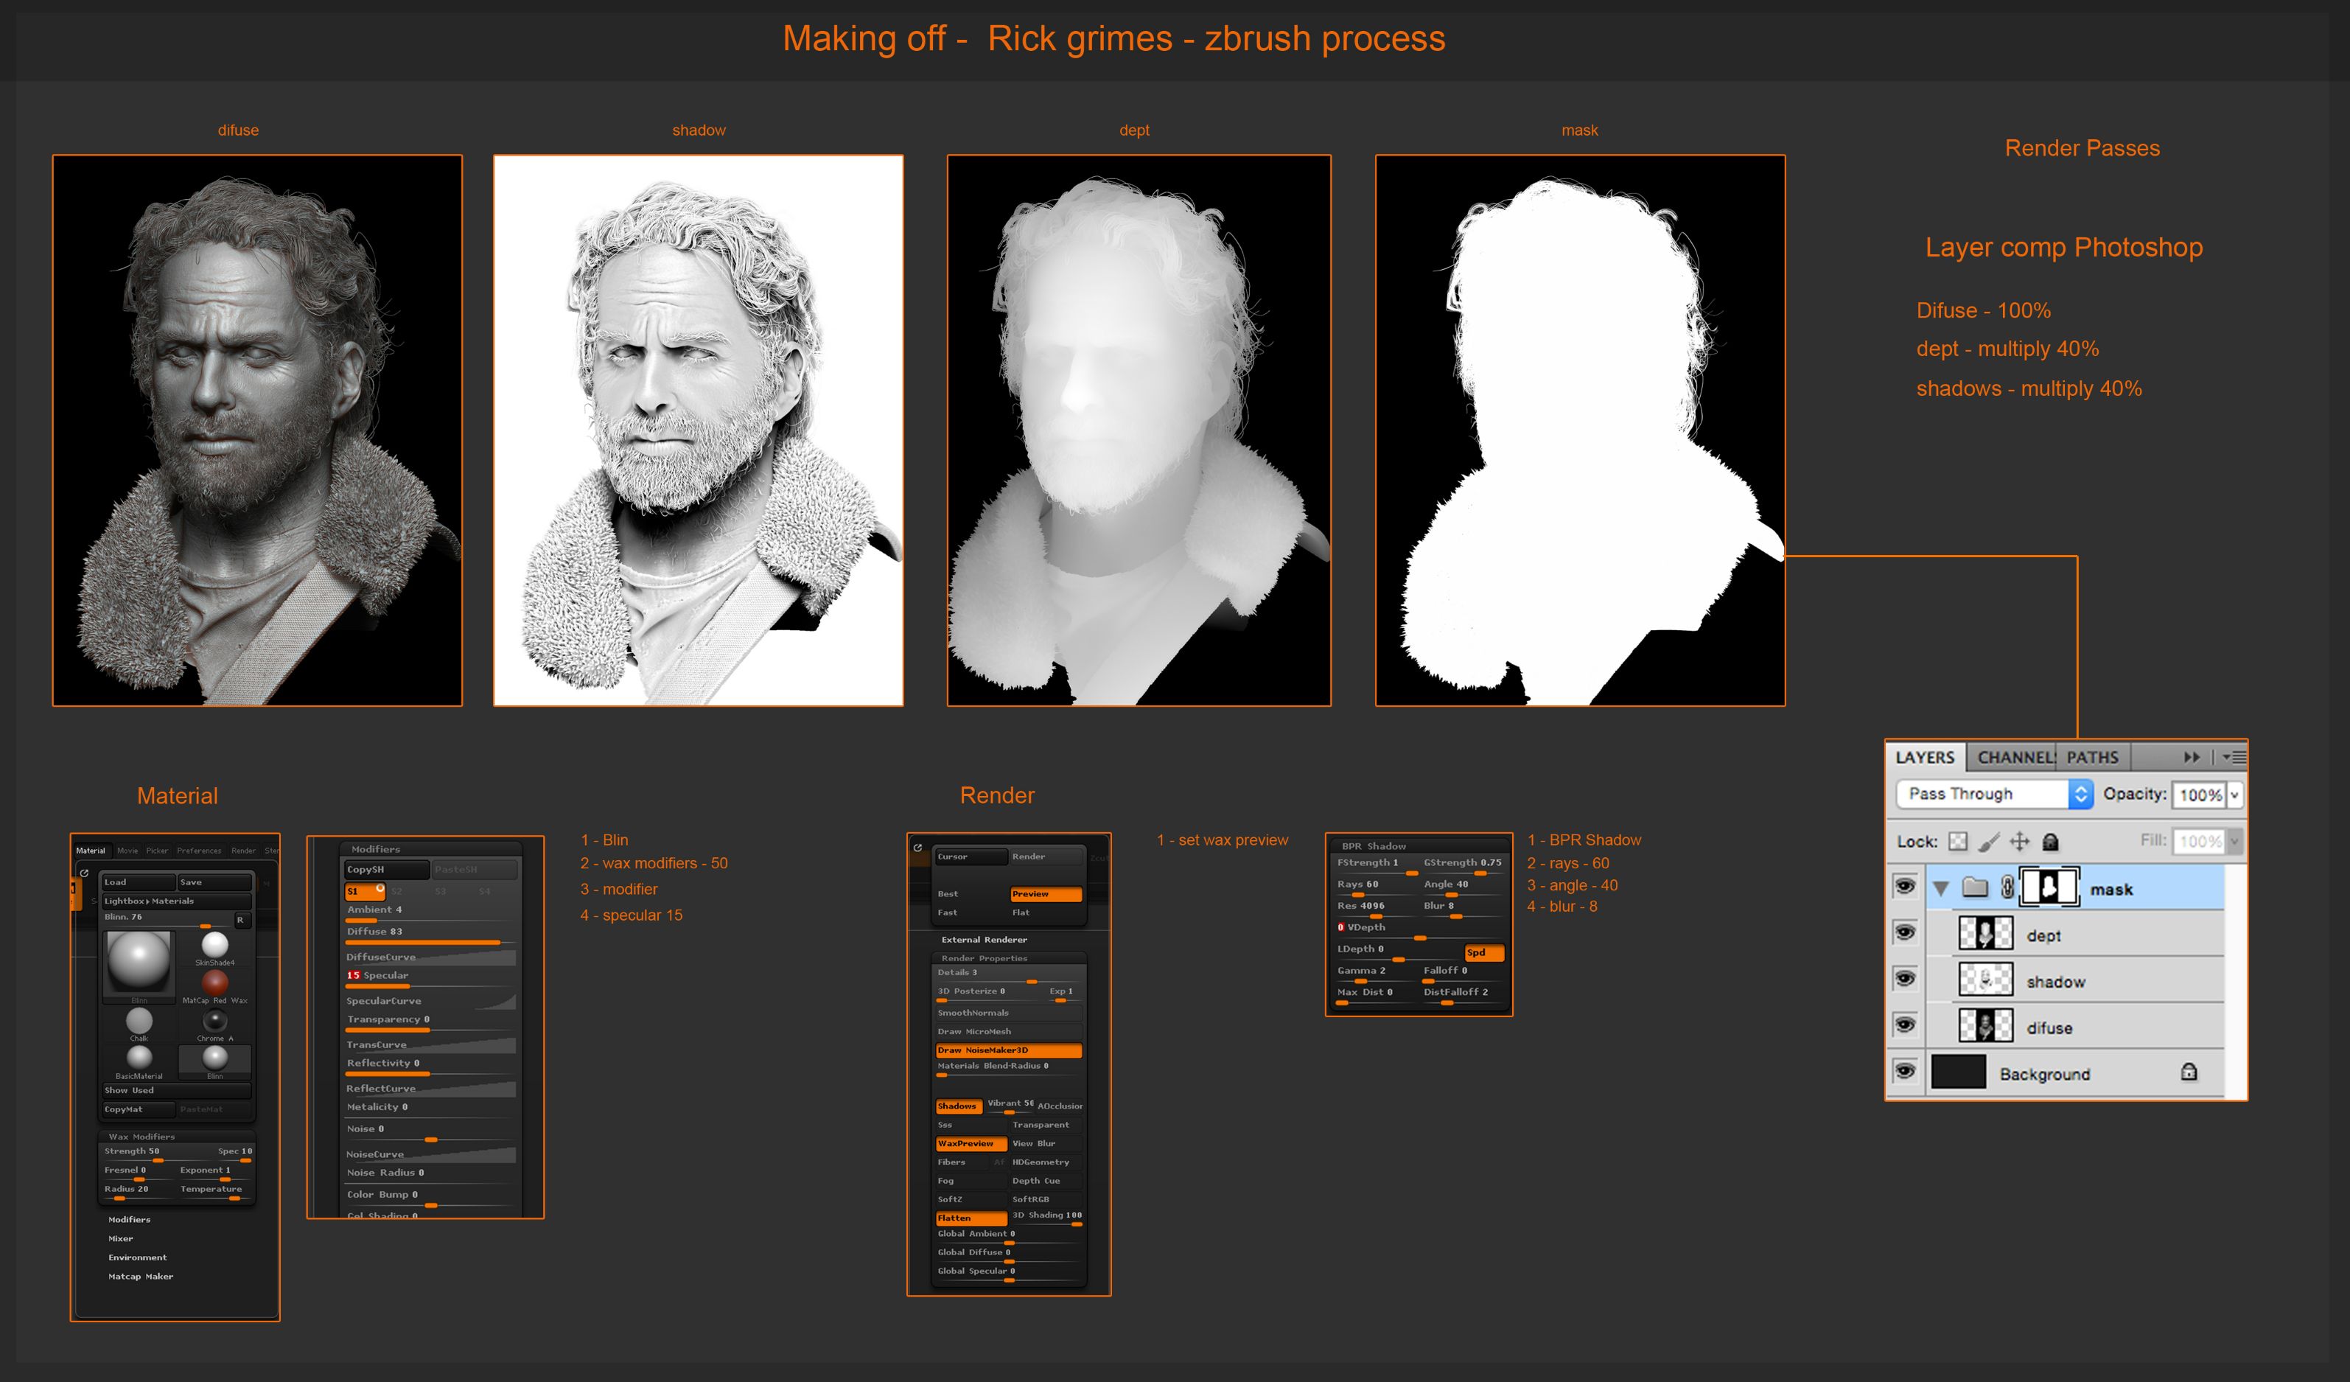The width and height of the screenshot is (2350, 1382).
Task: Switch to the Channels tab
Action: click(x=2013, y=757)
